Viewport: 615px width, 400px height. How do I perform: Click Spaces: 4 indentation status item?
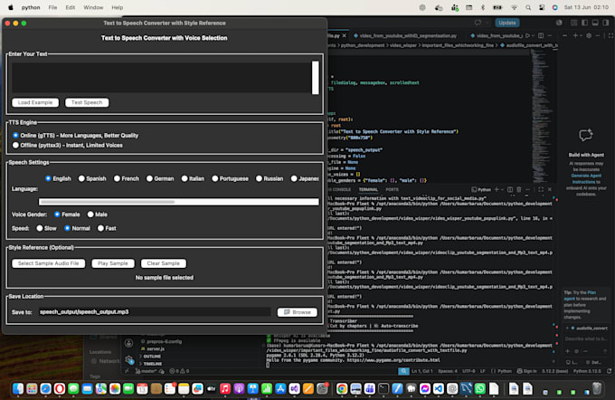click(448, 371)
